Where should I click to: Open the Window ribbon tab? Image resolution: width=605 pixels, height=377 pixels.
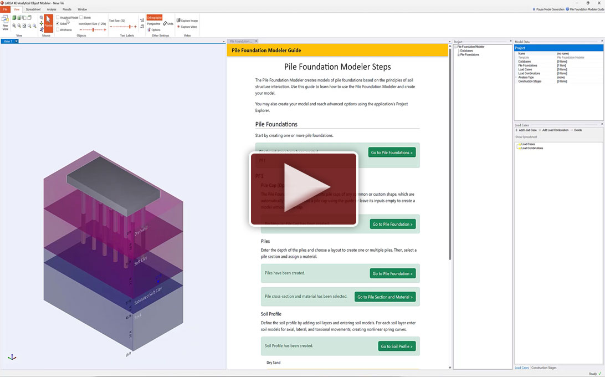point(82,9)
